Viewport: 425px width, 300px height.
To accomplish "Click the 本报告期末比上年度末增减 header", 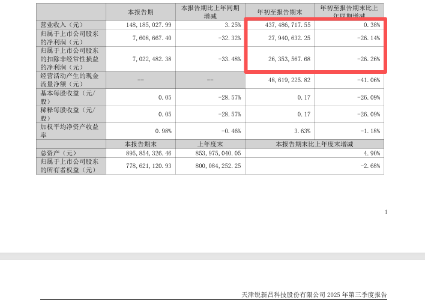I will pos(315,144).
